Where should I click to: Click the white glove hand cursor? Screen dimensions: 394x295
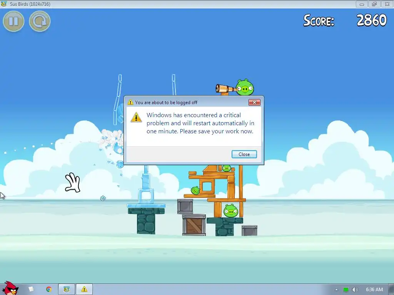coord(73,182)
